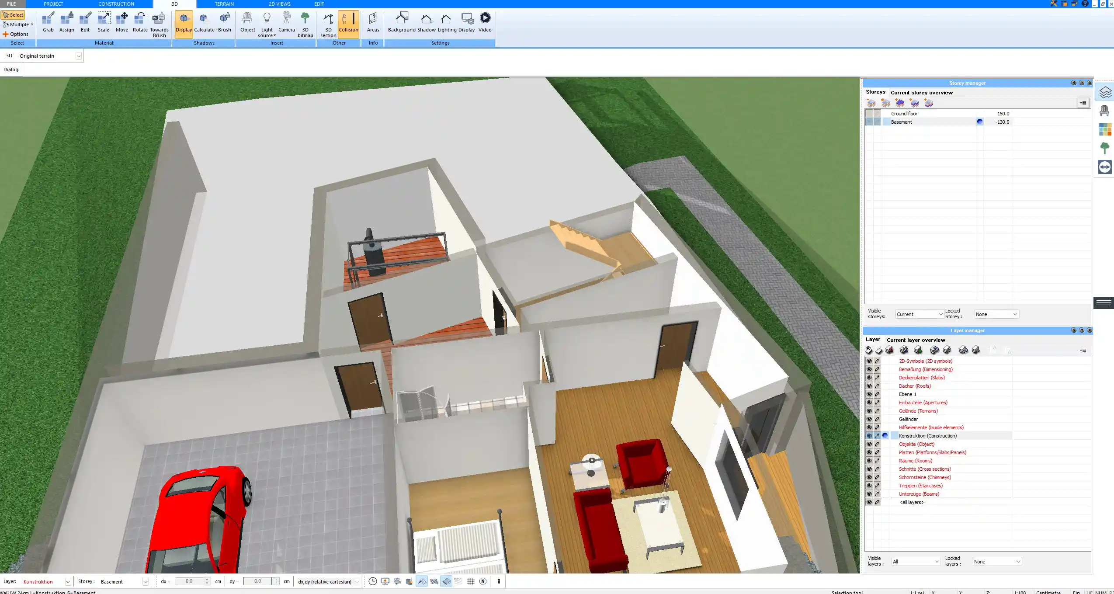Click the dy value input field

257,581
